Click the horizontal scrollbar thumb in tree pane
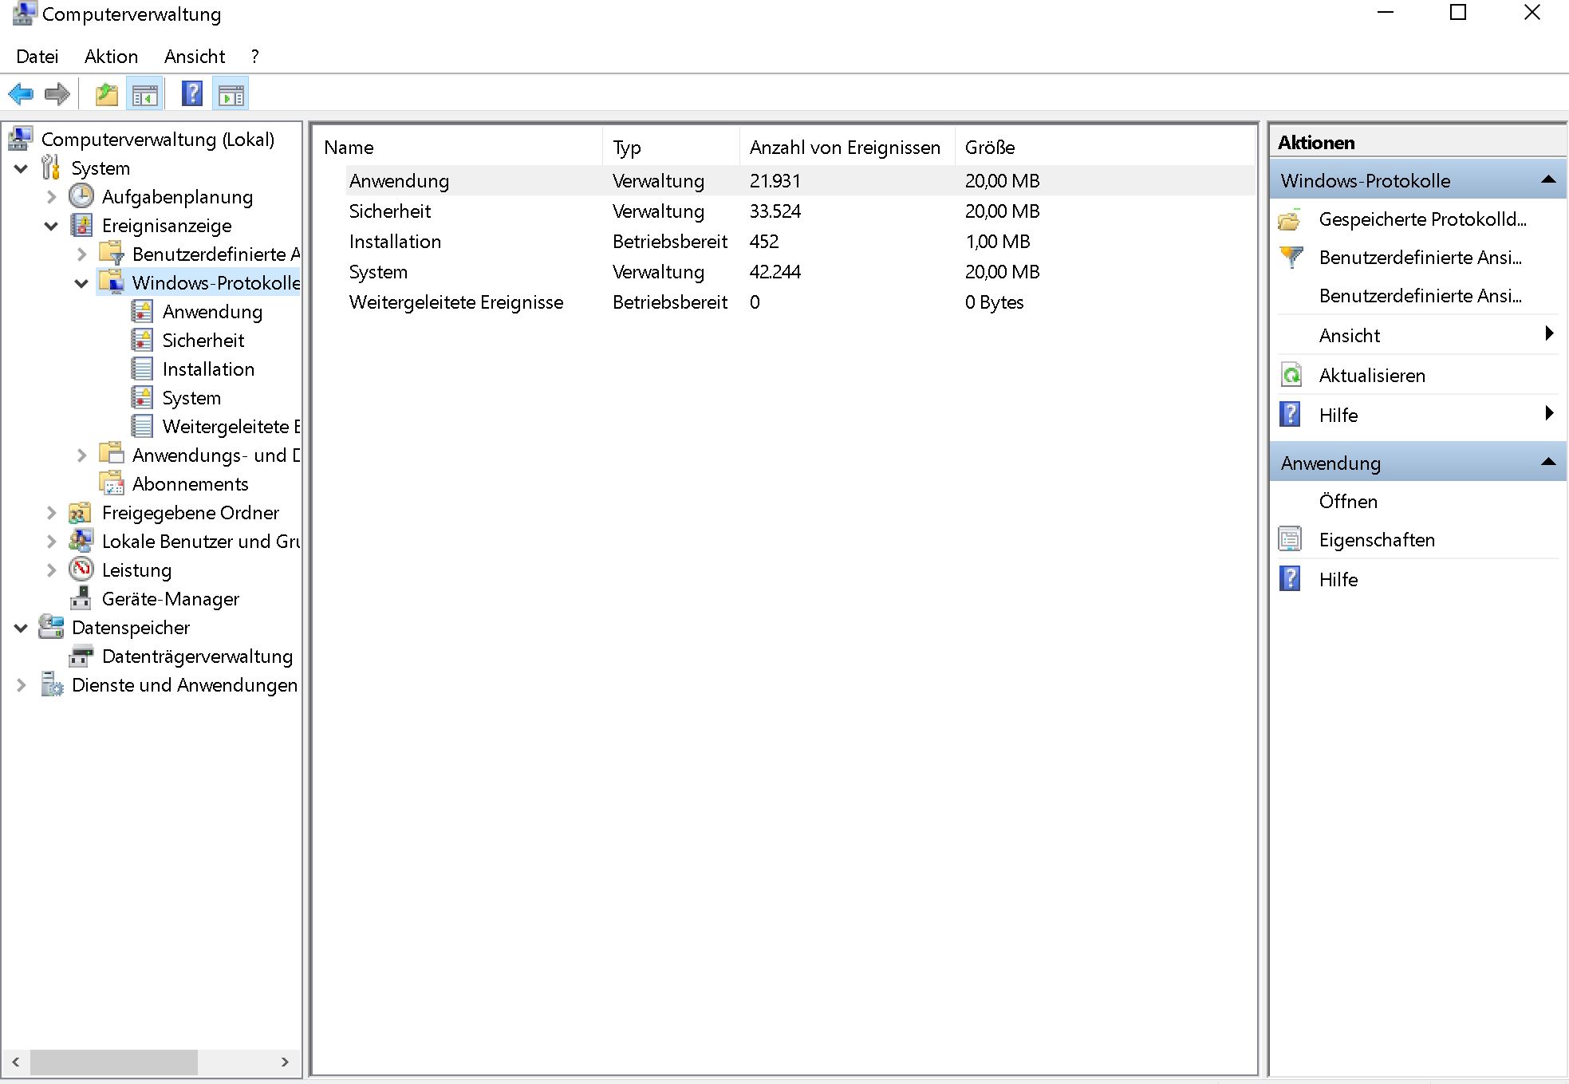This screenshot has width=1569, height=1084. tap(114, 1062)
